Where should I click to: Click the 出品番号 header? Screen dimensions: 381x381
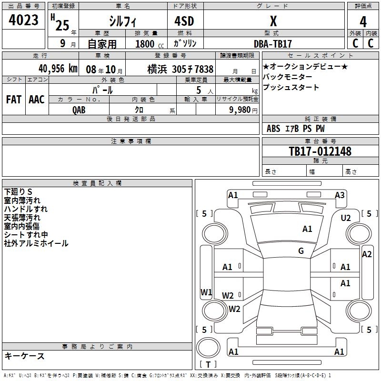[x=23, y=6]
